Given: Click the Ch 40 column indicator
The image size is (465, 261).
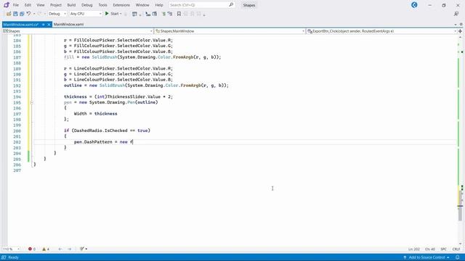Looking at the screenshot, I should pyautogui.click(x=429, y=249).
